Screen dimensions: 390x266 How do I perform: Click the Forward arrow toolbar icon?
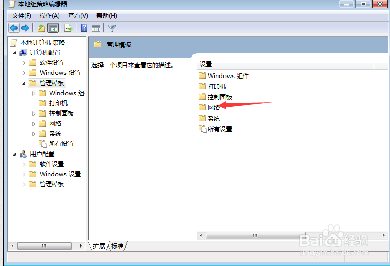click(25, 28)
